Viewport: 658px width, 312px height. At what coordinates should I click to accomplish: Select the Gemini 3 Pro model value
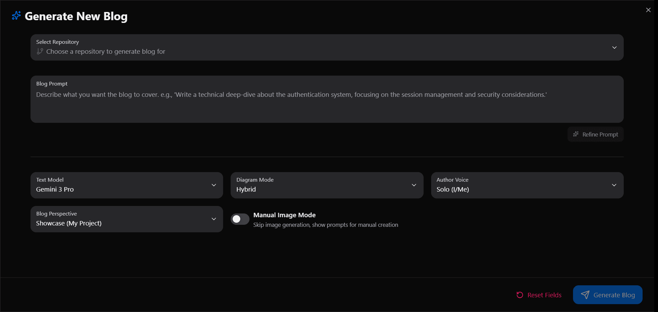point(55,189)
